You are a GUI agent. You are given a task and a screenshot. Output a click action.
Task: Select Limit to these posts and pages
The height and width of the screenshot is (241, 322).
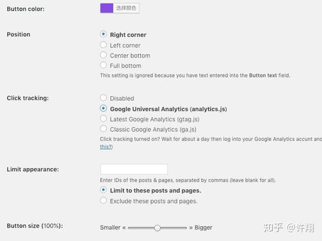pos(103,190)
